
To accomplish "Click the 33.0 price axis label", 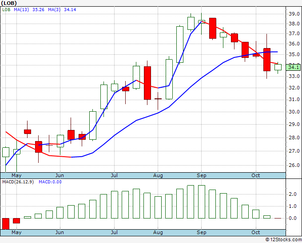I will [x=294, y=76].
